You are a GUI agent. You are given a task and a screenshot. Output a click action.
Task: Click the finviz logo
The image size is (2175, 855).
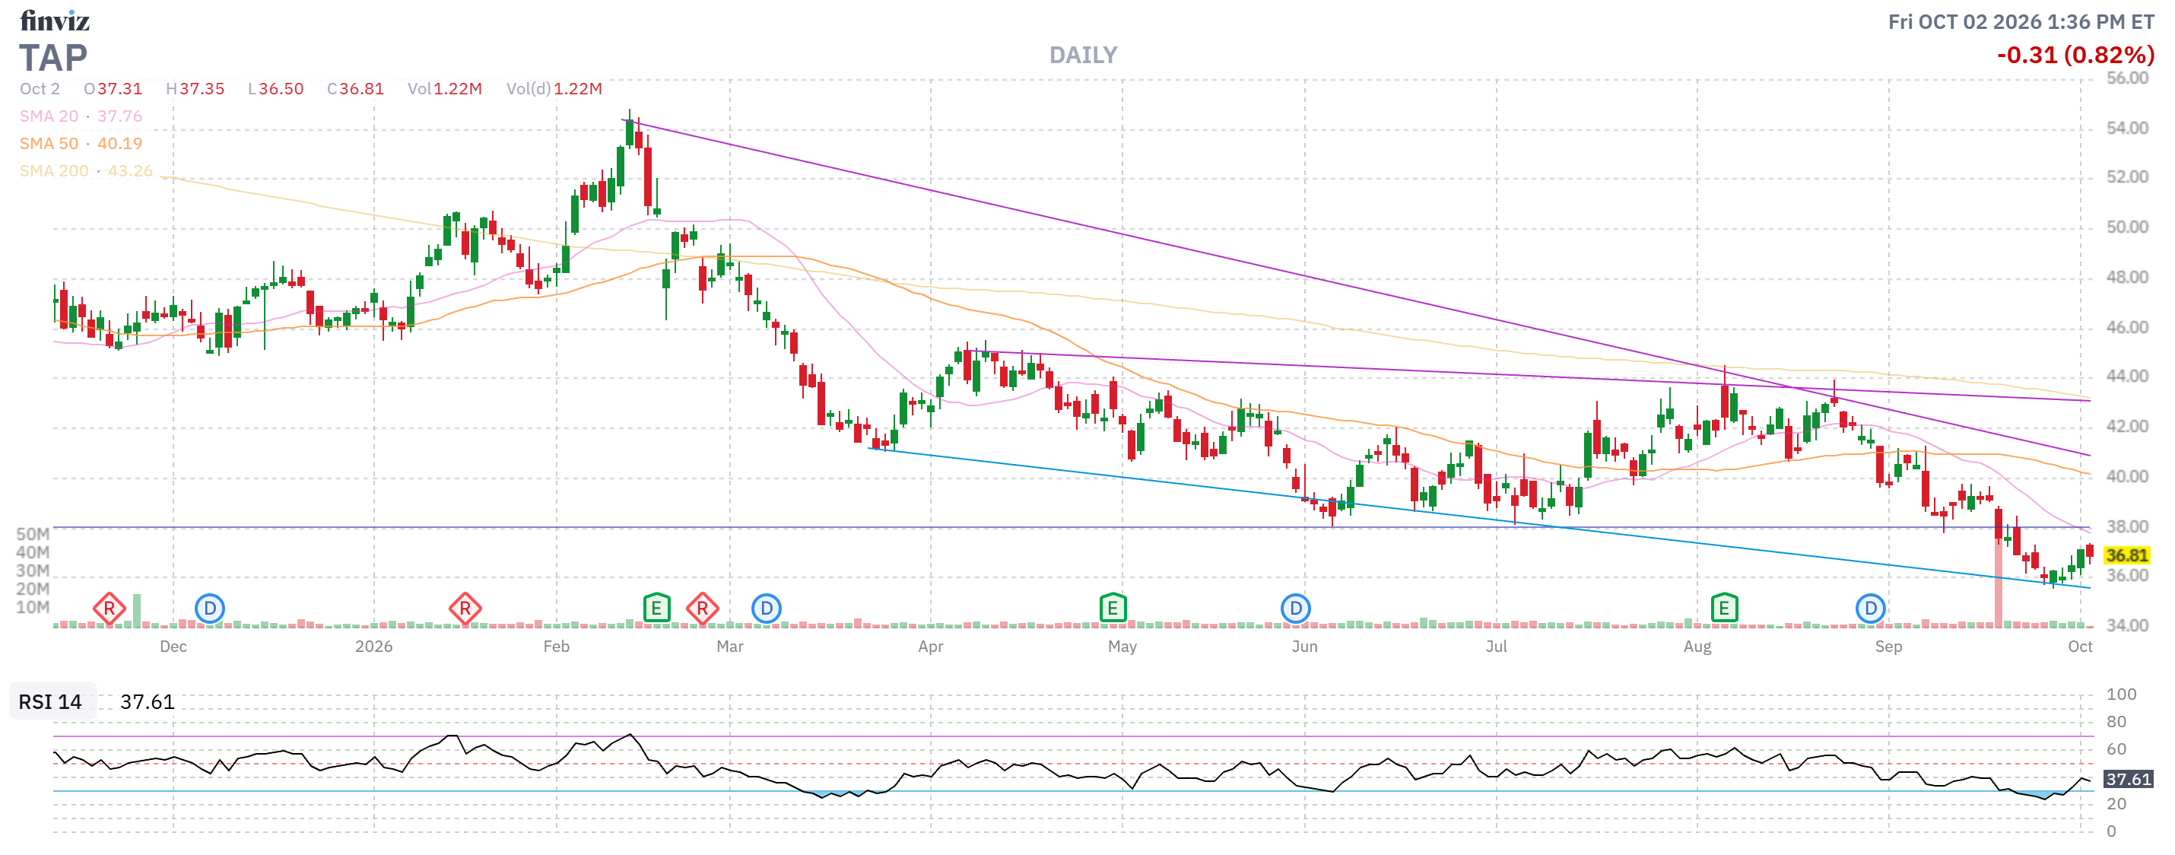(x=55, y=21)
